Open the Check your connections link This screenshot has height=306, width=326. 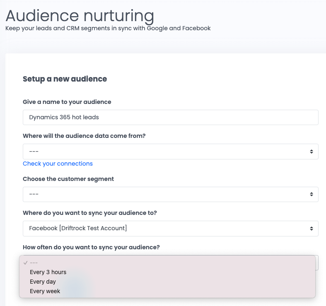(58, 164)
